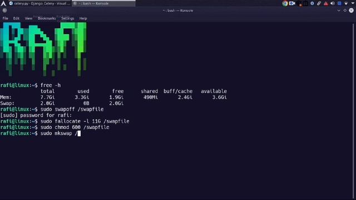The image size is (356, 200).
Task: Click the 'sudo mkswap /' command at cursor
Action: pos(59,133)
